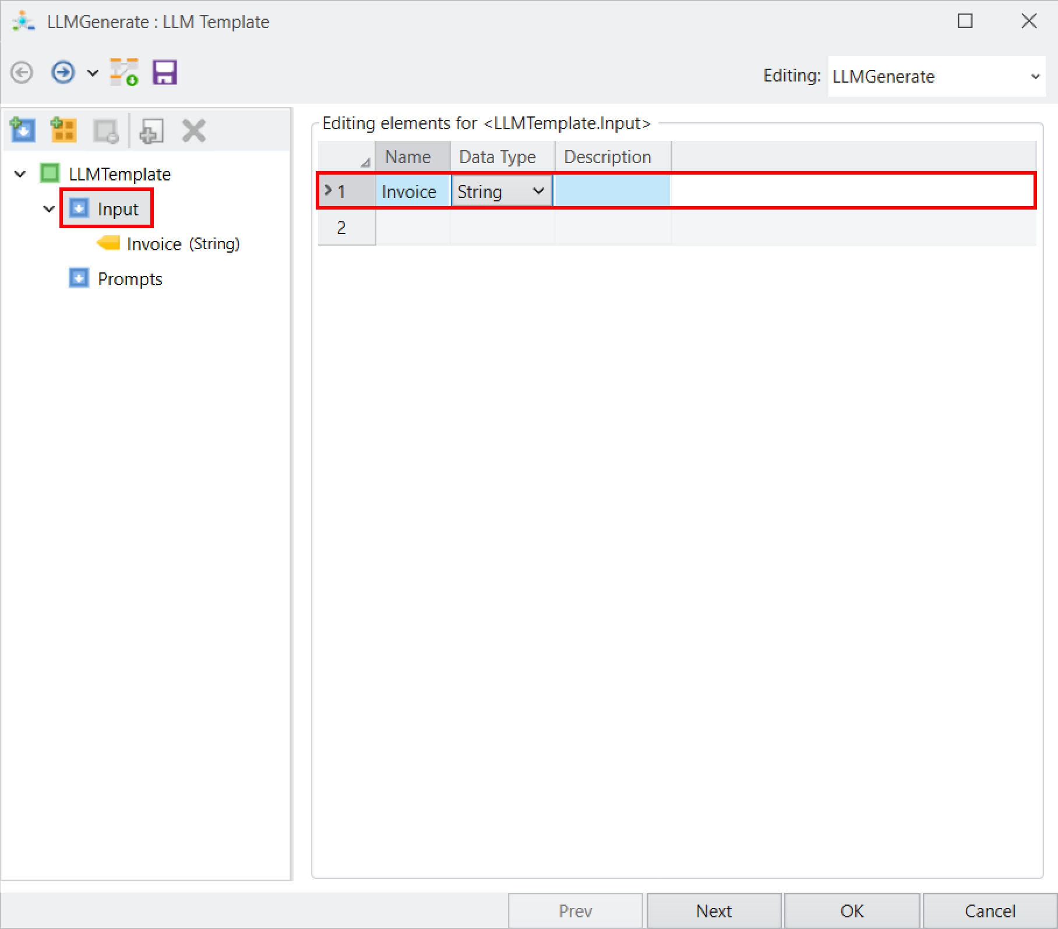Image resolution: width=1058 pixels, height=929 pixels.
Task: Click the green LLMTemplate node icon
Action: coord(50,173)
